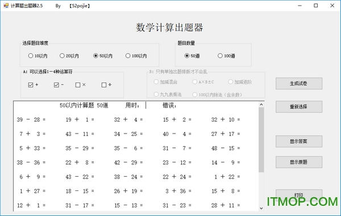Click the 生成试卷 button

pos(299,84)
